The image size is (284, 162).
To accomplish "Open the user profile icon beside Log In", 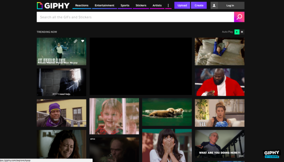I will [214, 6].
